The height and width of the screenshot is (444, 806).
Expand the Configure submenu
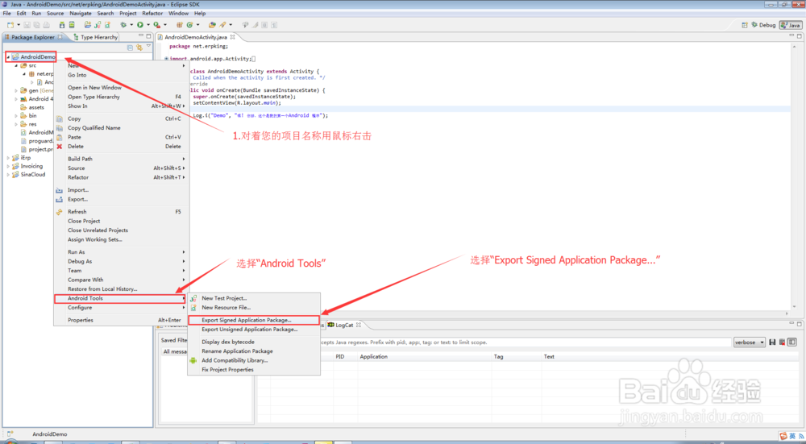[x=120, y=307]
